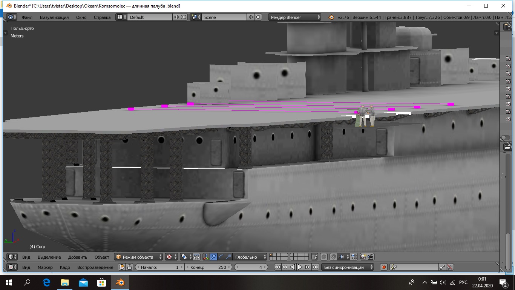The width and height of the screenshot is (515, 290).
Task: Toggle snap during transform magnet icon
Action: pos(333,257)
